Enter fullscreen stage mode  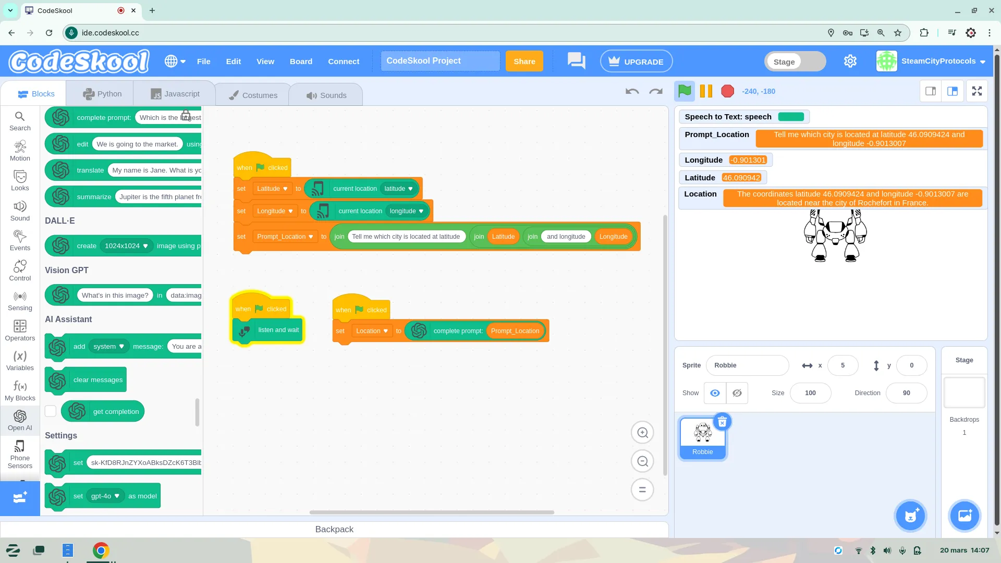pos(977,91)
